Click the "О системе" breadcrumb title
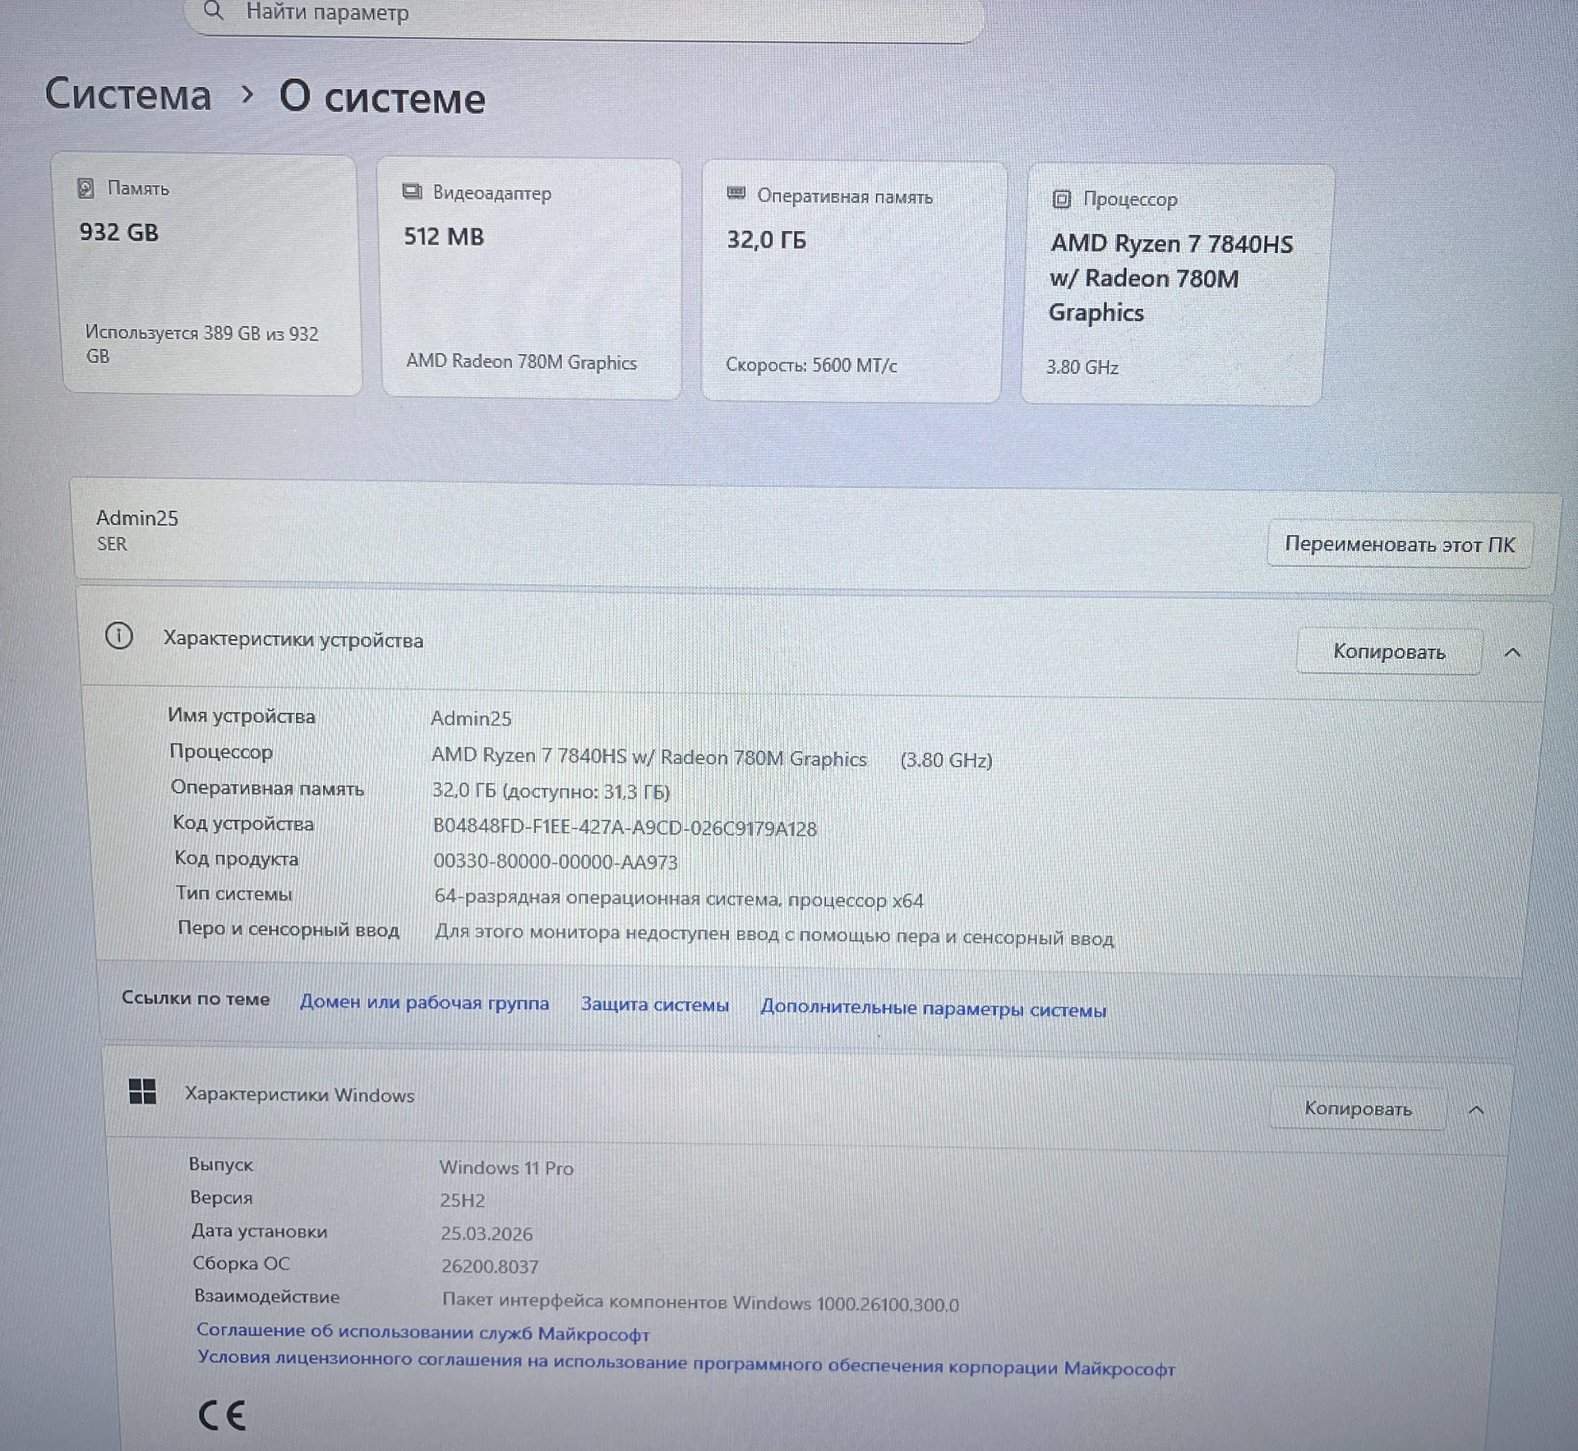Screen dimensions: 1578x1451 (382, 98)
